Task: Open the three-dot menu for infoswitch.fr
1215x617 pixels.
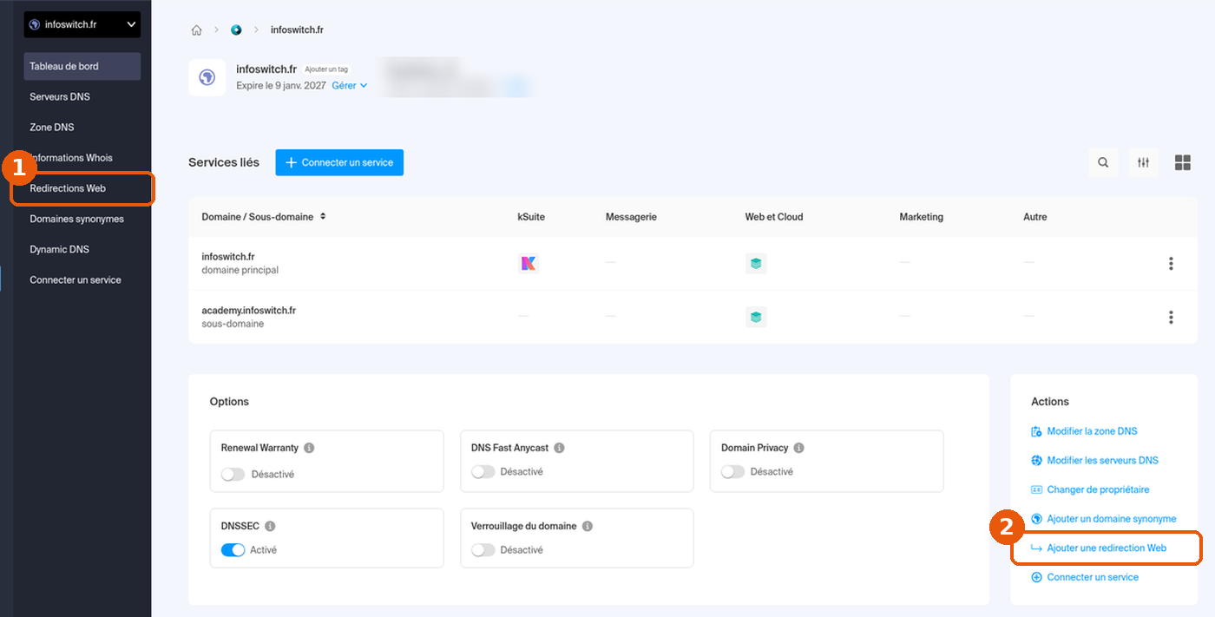Action: point(1171,264)
